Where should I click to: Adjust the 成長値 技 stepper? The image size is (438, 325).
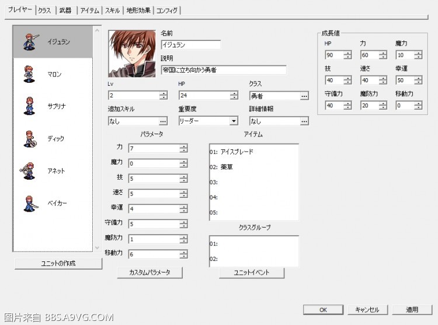tap(347, 81)
